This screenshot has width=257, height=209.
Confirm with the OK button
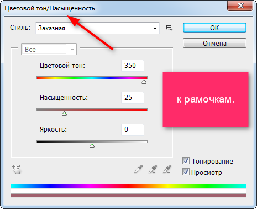click(214, 28)
